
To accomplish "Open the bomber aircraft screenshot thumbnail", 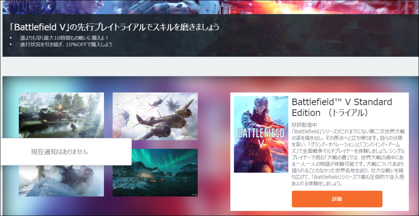I will (155, 116).
